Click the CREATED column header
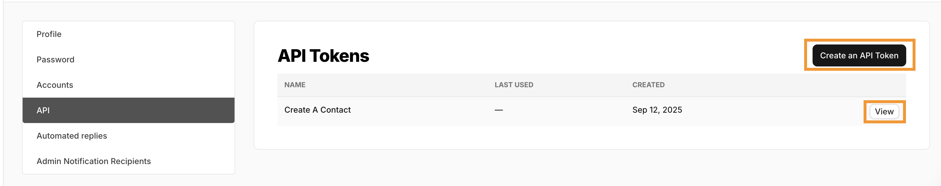The height and width of the screenshot is (186, 941). pos(648,85)
